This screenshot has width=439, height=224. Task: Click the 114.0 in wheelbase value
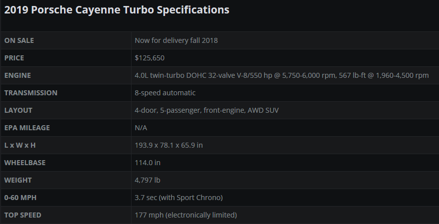147,163
